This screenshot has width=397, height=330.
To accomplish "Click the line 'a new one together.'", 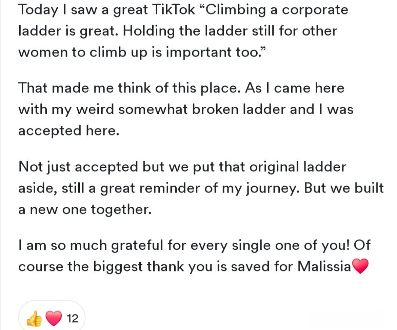I will tap(85, 210).
